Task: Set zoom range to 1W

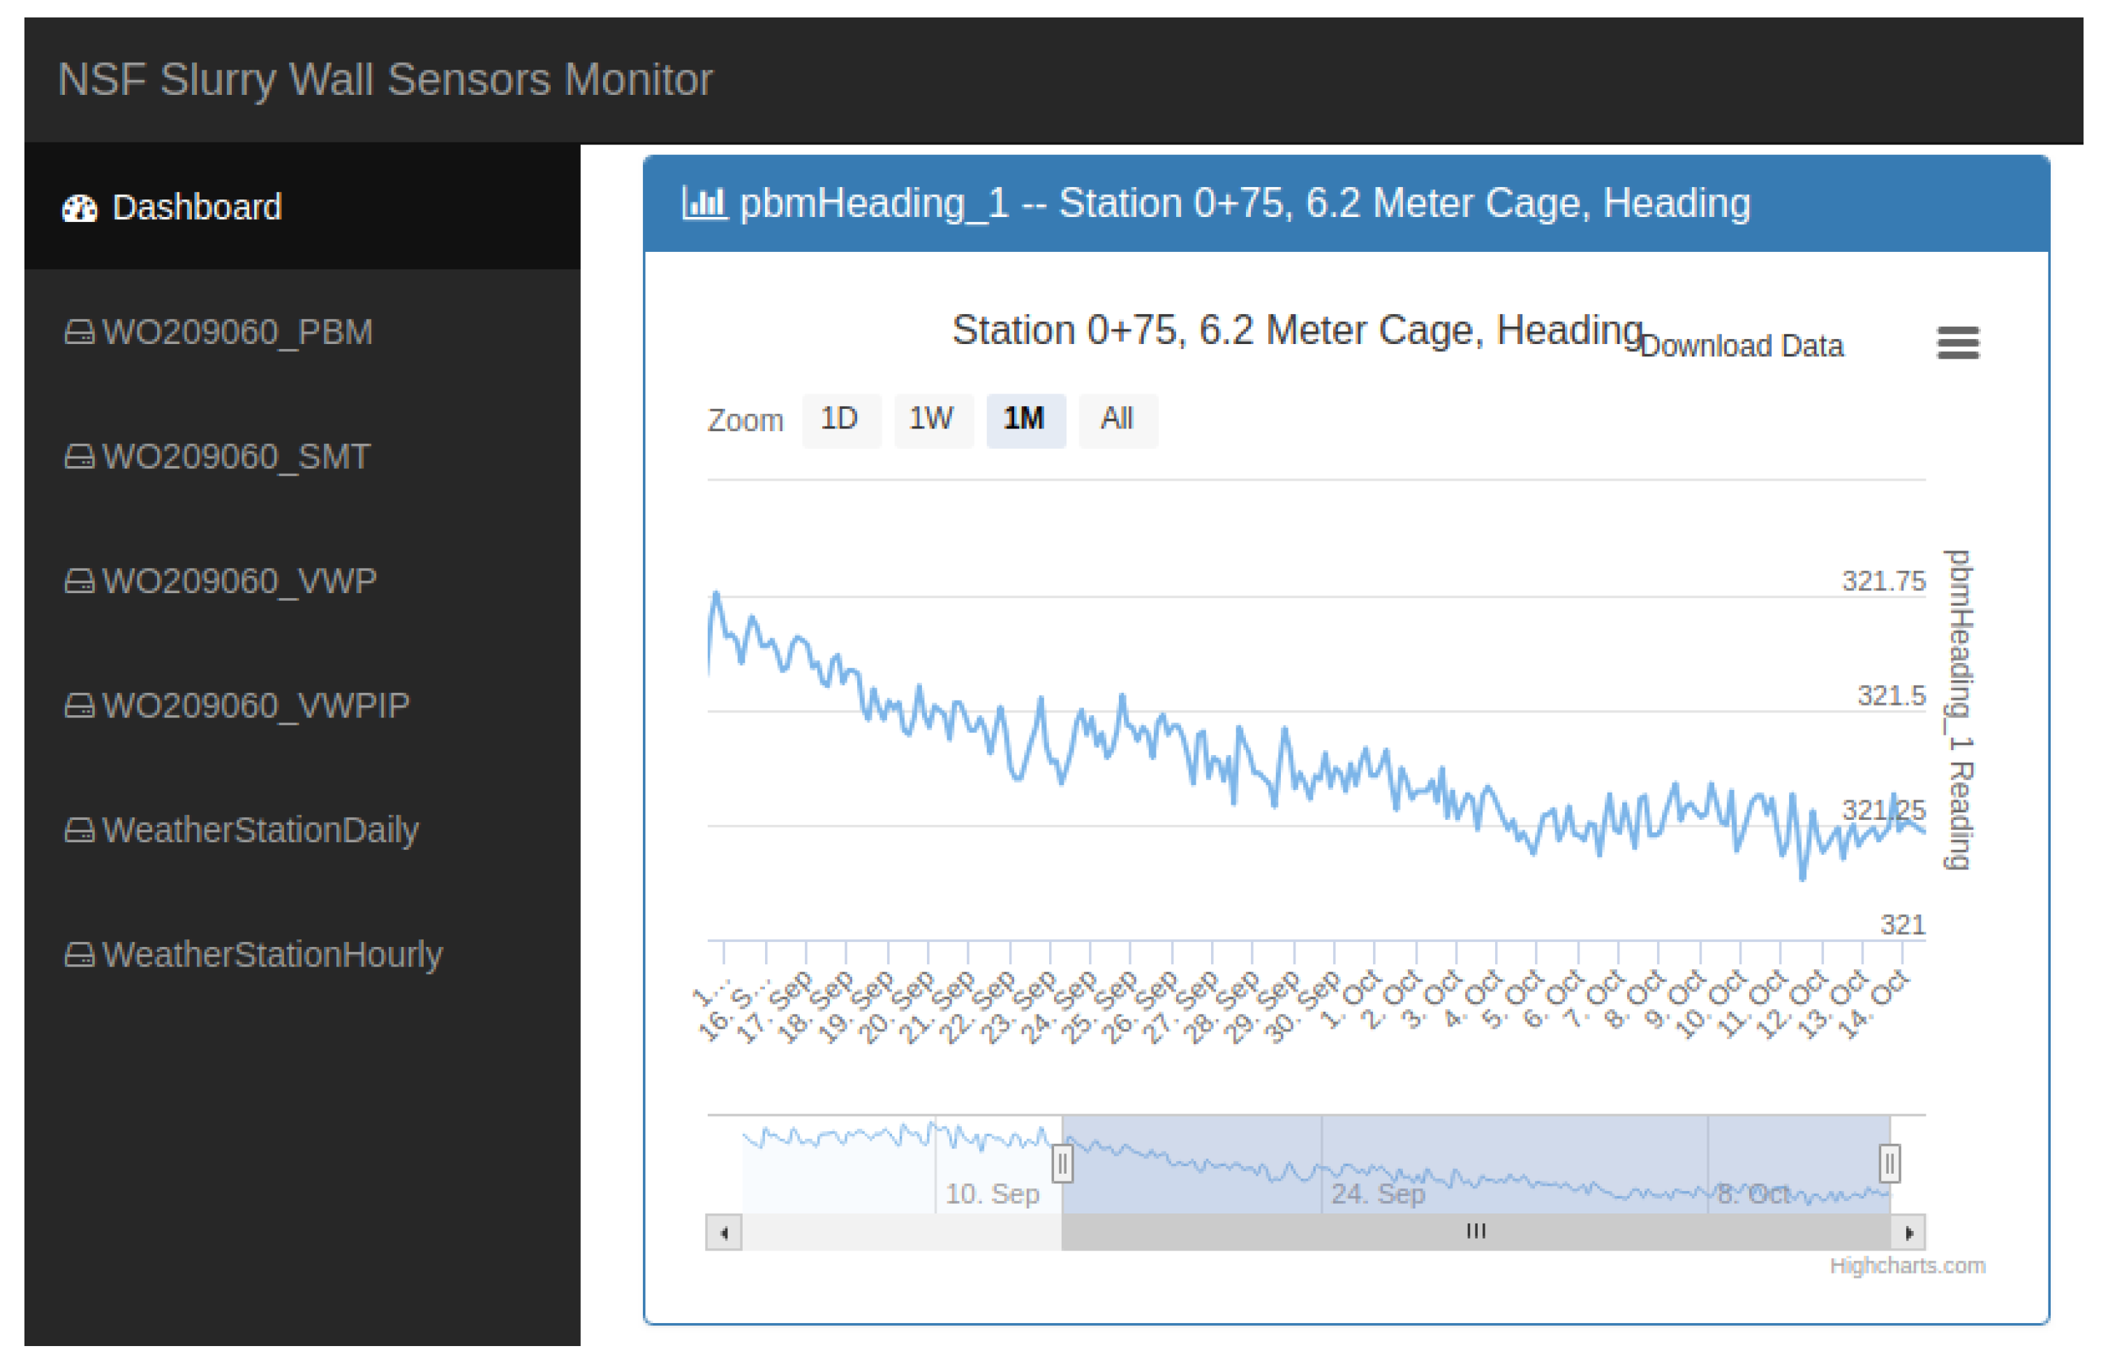Action: point(931,419)
